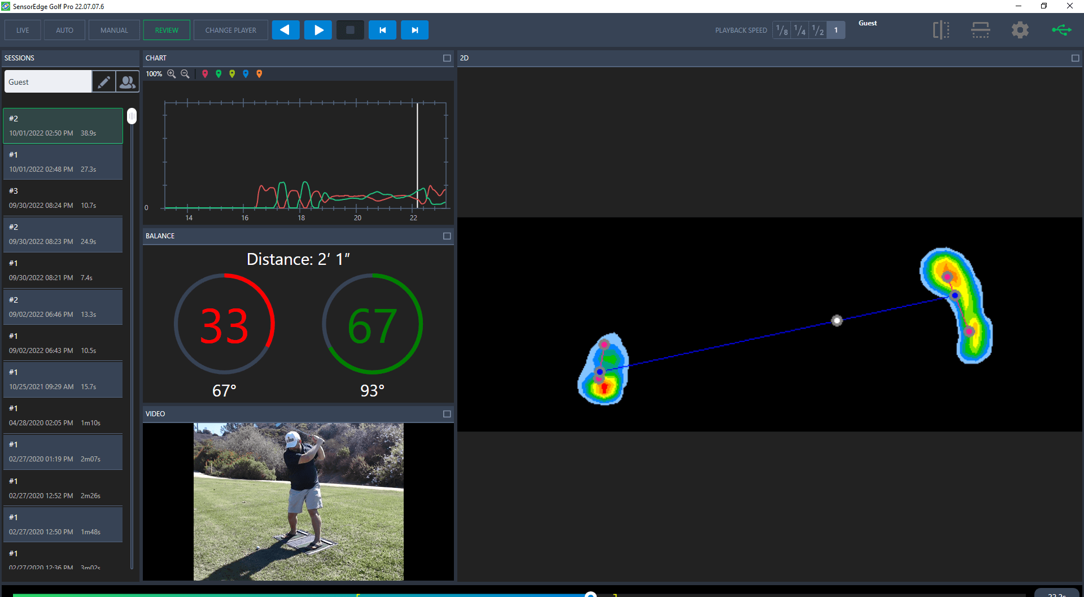The width and height of the screenshot is (1084, 597).
Task: Switch to LIVE mode
Action: click(23, 30)
